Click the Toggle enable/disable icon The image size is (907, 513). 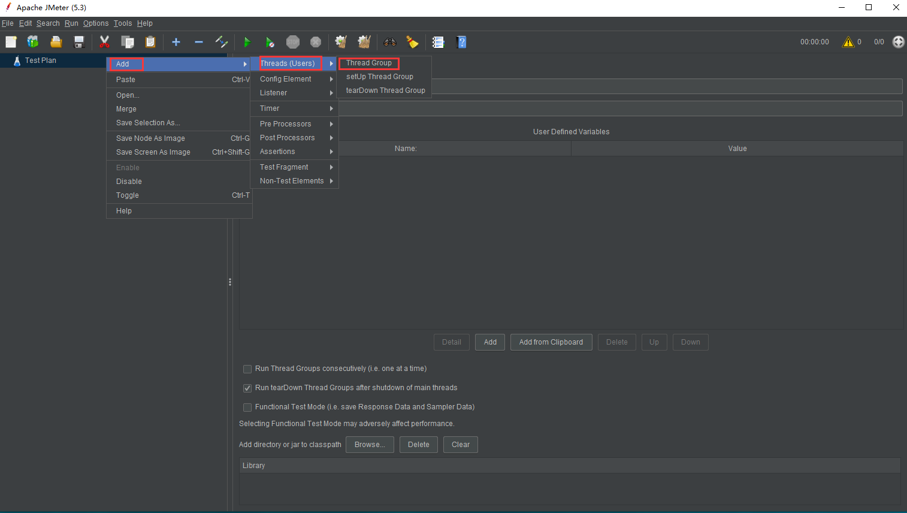pos(222,42)
